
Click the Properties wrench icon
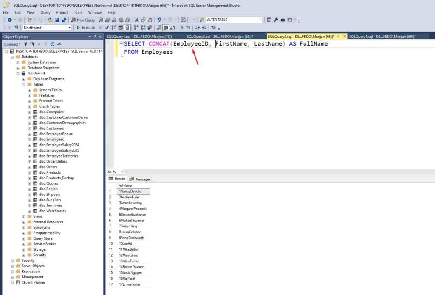276,20
